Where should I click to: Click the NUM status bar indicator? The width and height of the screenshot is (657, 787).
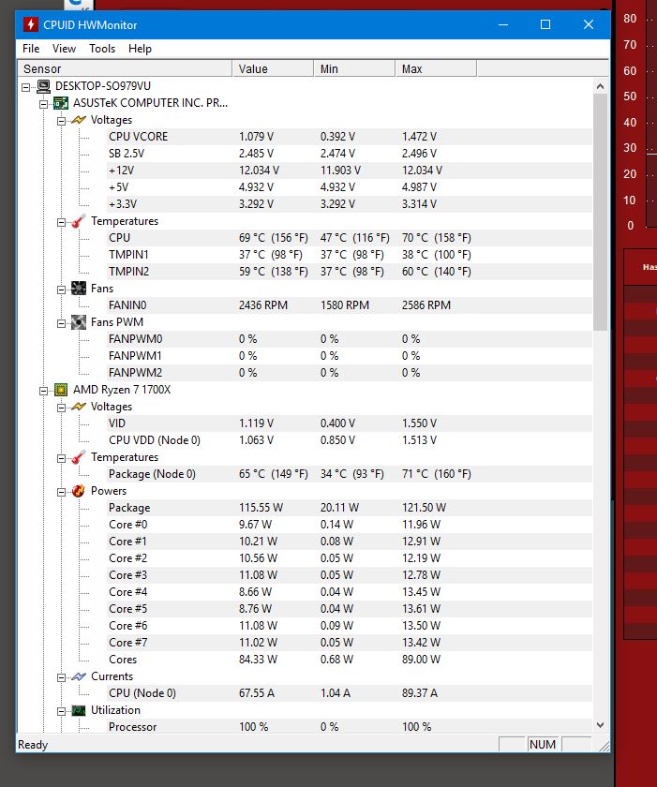coord(543,744)
